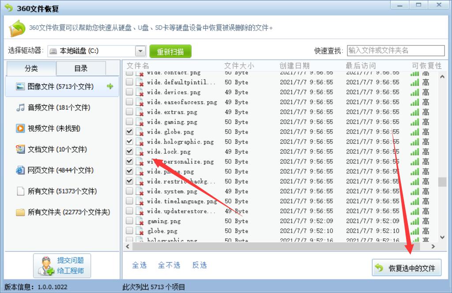Click the 全选 select all link
Screen dimensions: 452x293
(139, 265)
